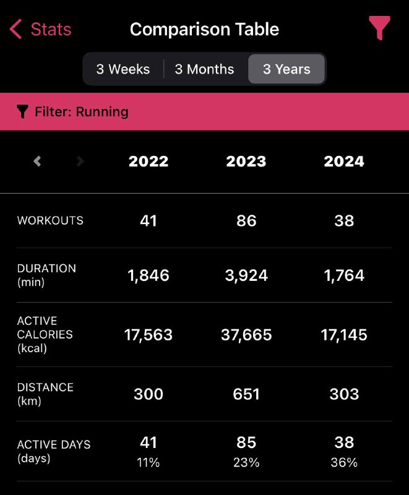Switch to the 3 Months tab
The width and height of the screenshot is (409, 495).
click(204, 69)
